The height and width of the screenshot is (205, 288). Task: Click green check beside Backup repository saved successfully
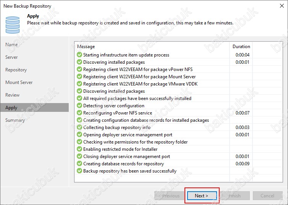(79, 171)
